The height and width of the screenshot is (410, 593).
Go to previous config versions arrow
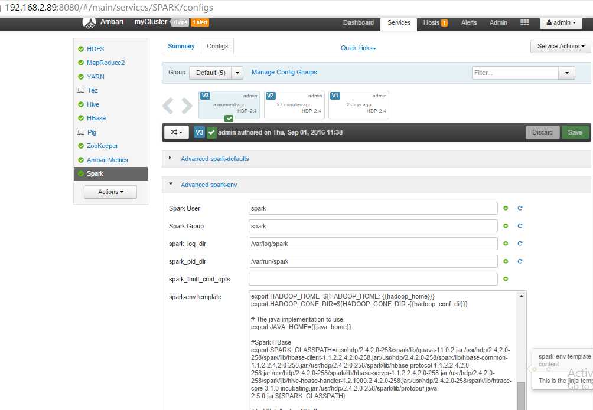pyautogui.click(x=168, y=106)
